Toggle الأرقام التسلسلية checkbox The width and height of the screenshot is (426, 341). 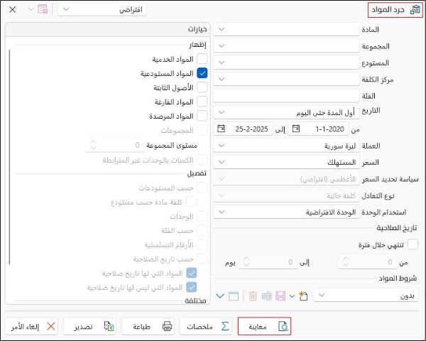(202, 244)
